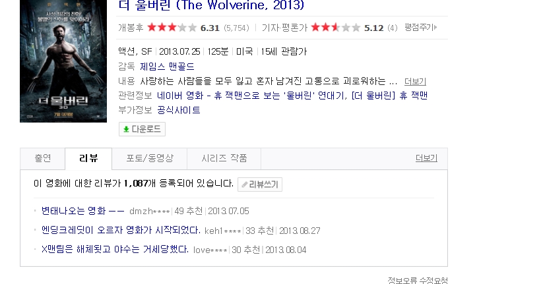Click the arrow next to 평점주기
The image size is (543, 284).
pyautogui.click(x=435, y=27)
